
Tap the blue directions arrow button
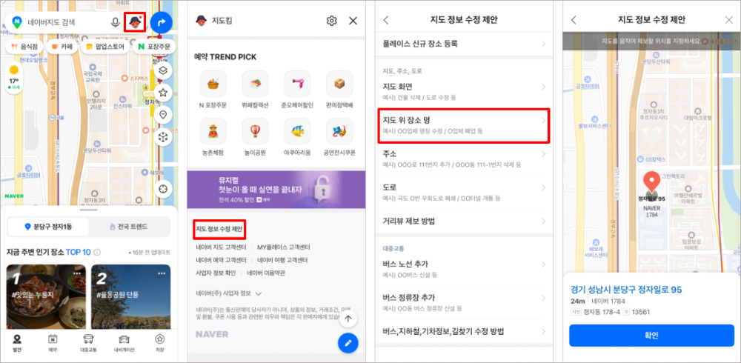161,21
